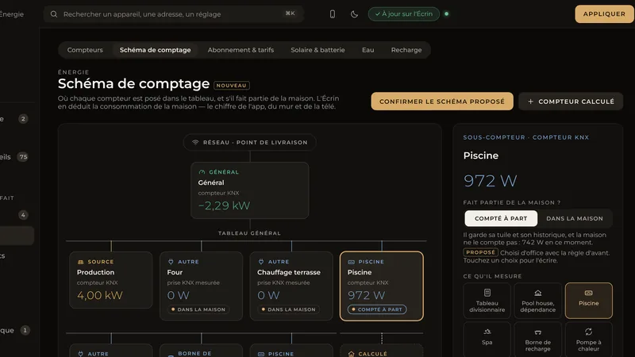Click the −2,29 kW value

(x=224, y=205)
